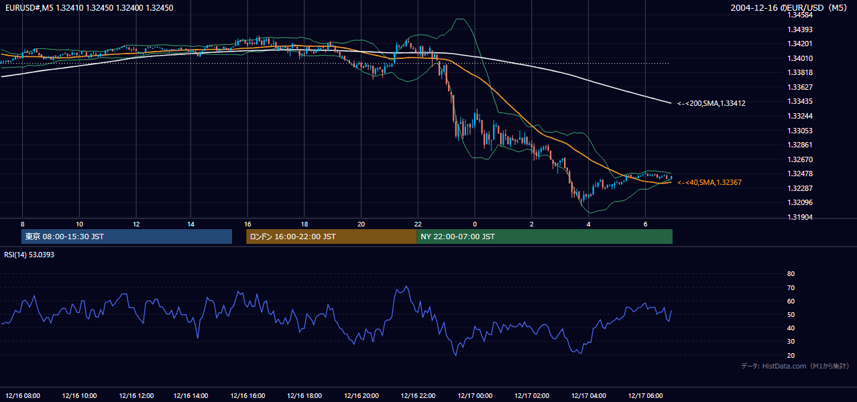The image size is (857, 402).
Task: Click RSI scale value 70
Action: click(791, 287)
